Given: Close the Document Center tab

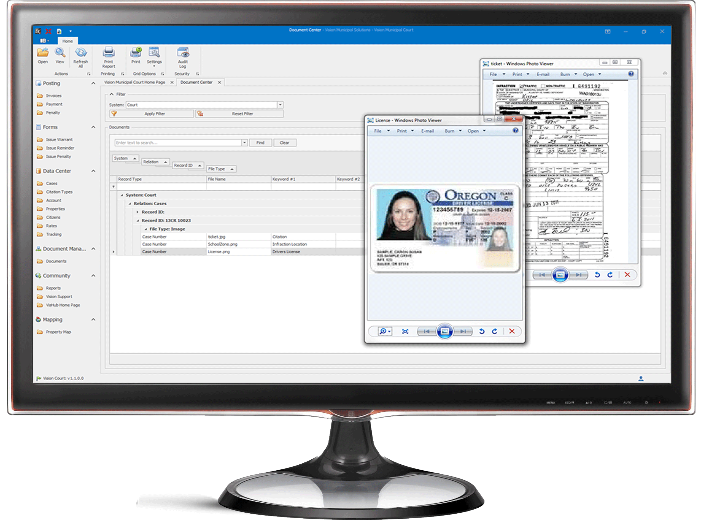Looking at the screenshot, I should pyautogui.click(x=220, y=82).
